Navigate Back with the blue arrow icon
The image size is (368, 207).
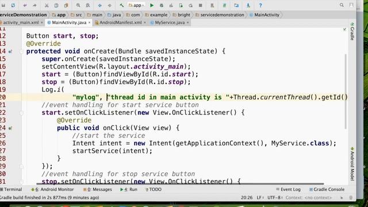[x=99, y=5]
